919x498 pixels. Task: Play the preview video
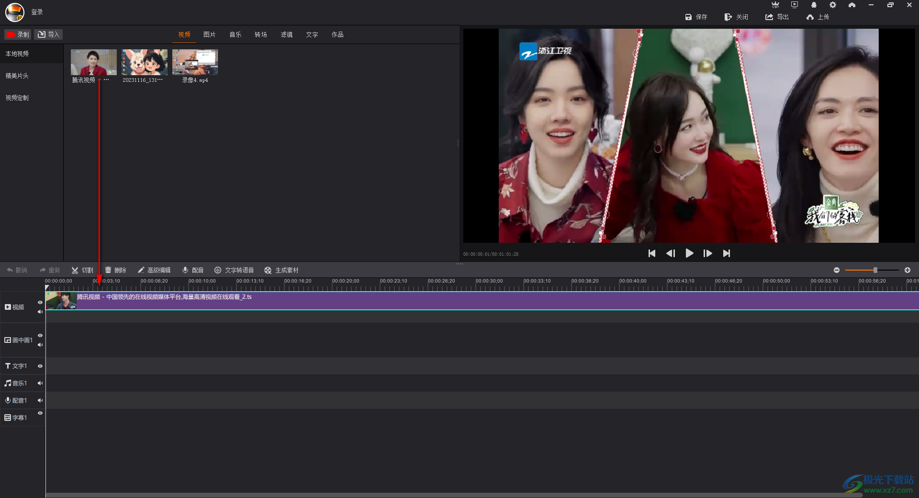point(689,253)
